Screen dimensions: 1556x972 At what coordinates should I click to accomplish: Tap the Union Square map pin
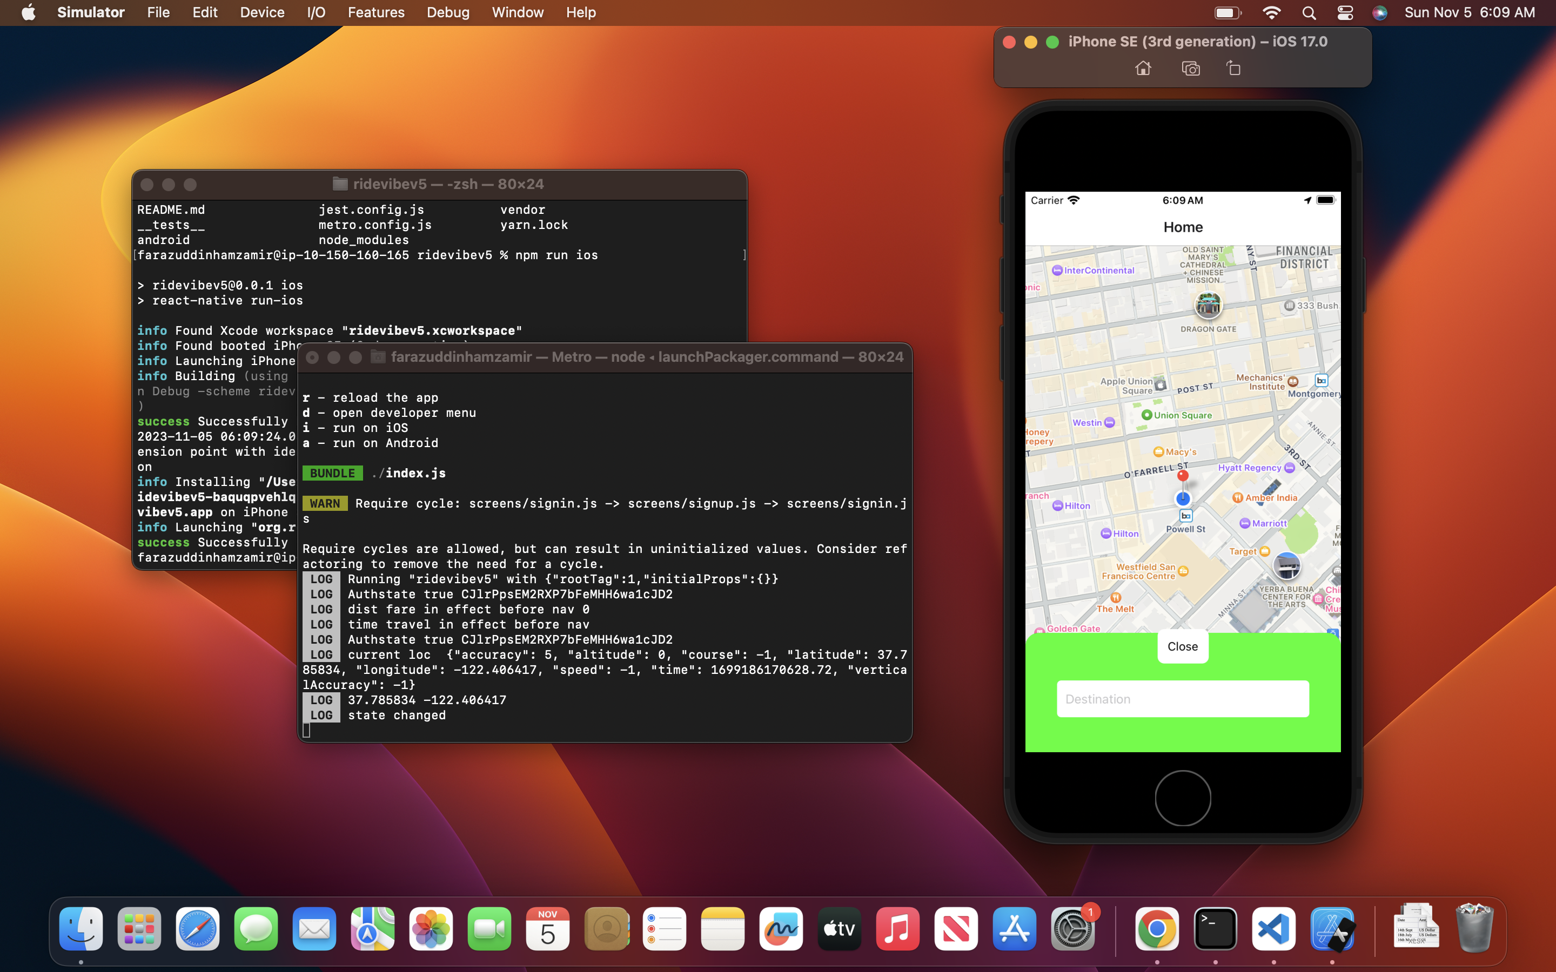(1146, 415)
